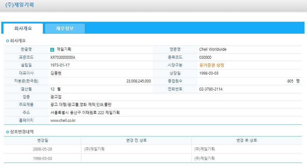Click the address 서울특별시 용산구 이태원로 222
Image resolution: width=307 pixels, height=166 pixels.
coord(77,113)
